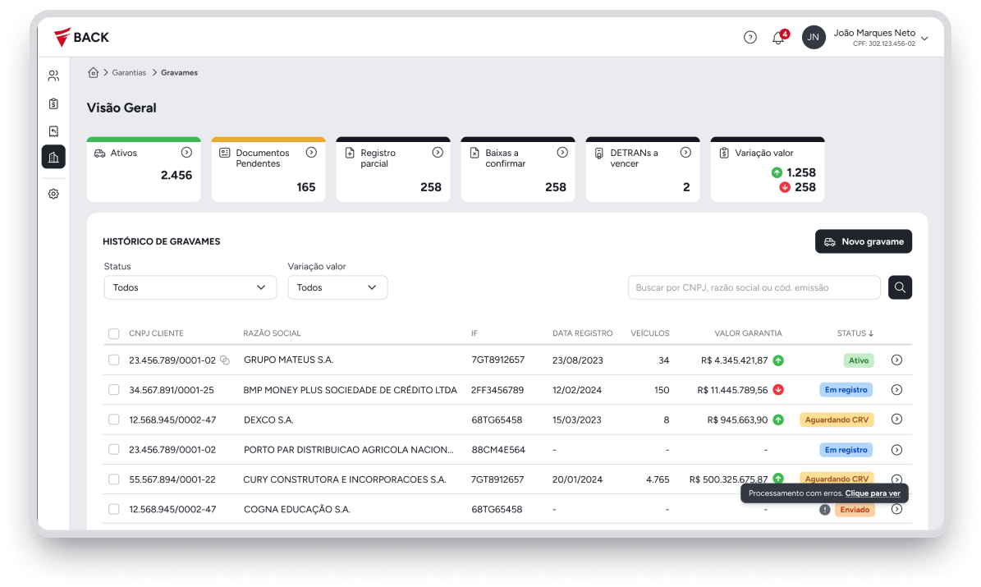The width and height of the screenshot is (981, 587).
Task: Open BMP MONEY PLUS row details arrow
Action: click(x=896, y=390)
